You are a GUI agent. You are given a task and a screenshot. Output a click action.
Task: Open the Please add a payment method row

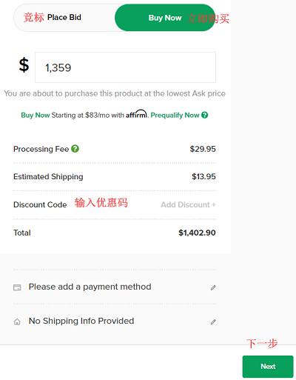[x=115, y=287]
